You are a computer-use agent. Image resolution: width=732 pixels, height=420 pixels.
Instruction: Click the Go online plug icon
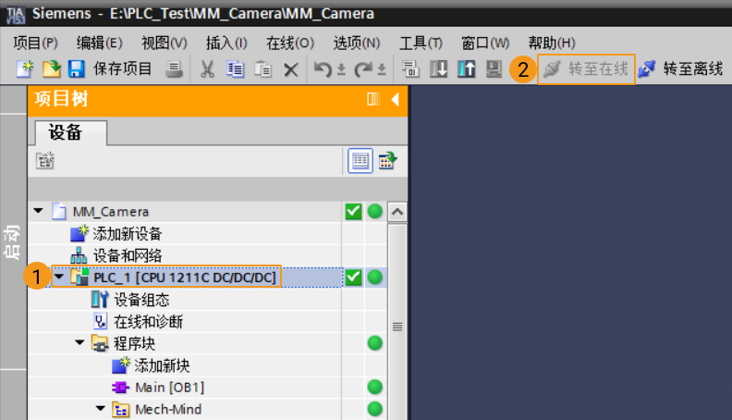pyautogui.click(x=552, y=69)
